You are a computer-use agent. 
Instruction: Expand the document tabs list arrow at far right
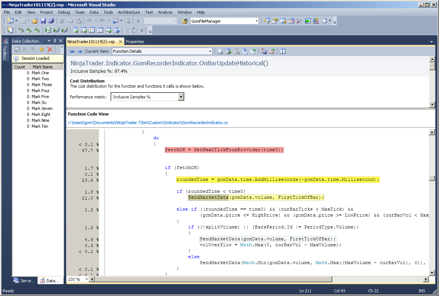(x=432, y=42)
